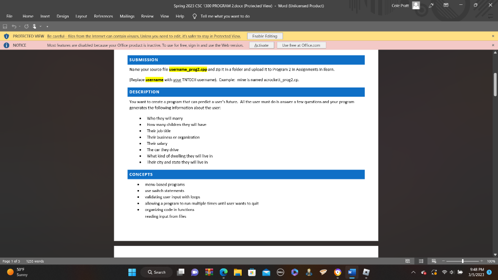Open the Undo history dropdown arrow
498x280 pixels.
19,26
